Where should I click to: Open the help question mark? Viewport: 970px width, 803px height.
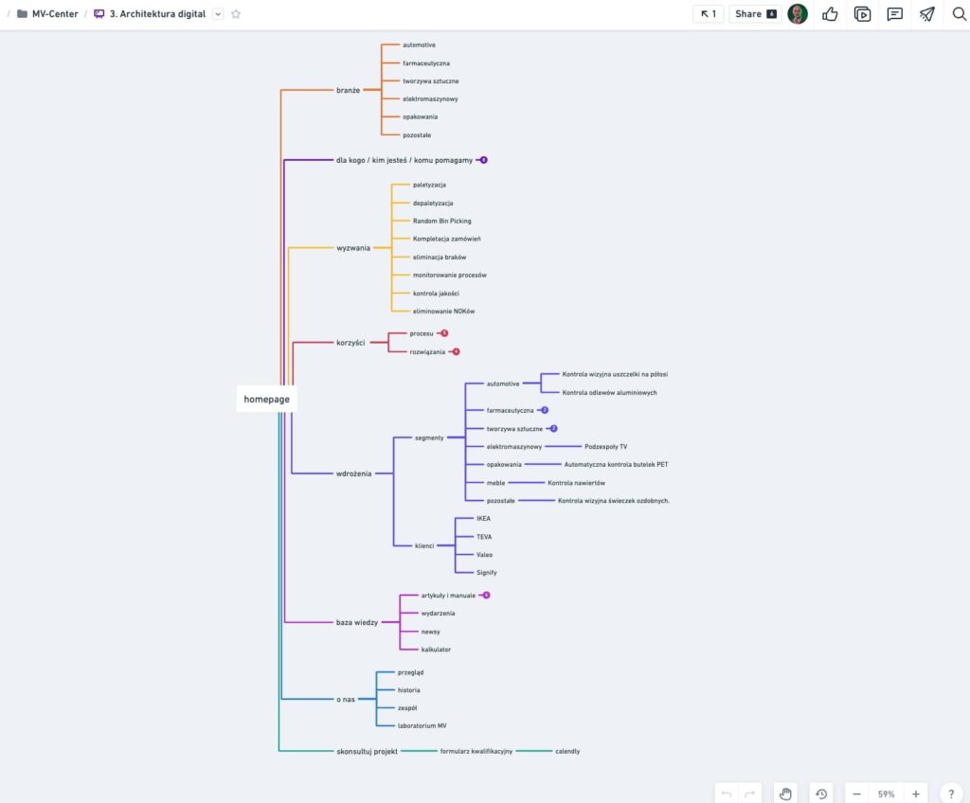click(x=951, y=794)
